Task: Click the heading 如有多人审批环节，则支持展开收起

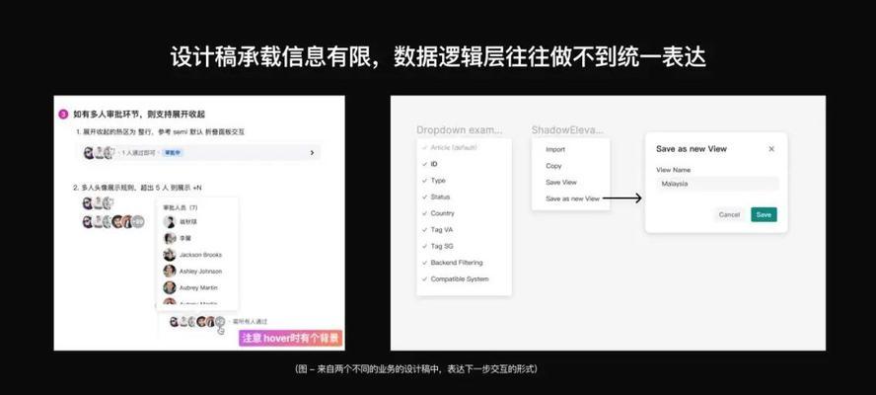Action: pos(139,115)
